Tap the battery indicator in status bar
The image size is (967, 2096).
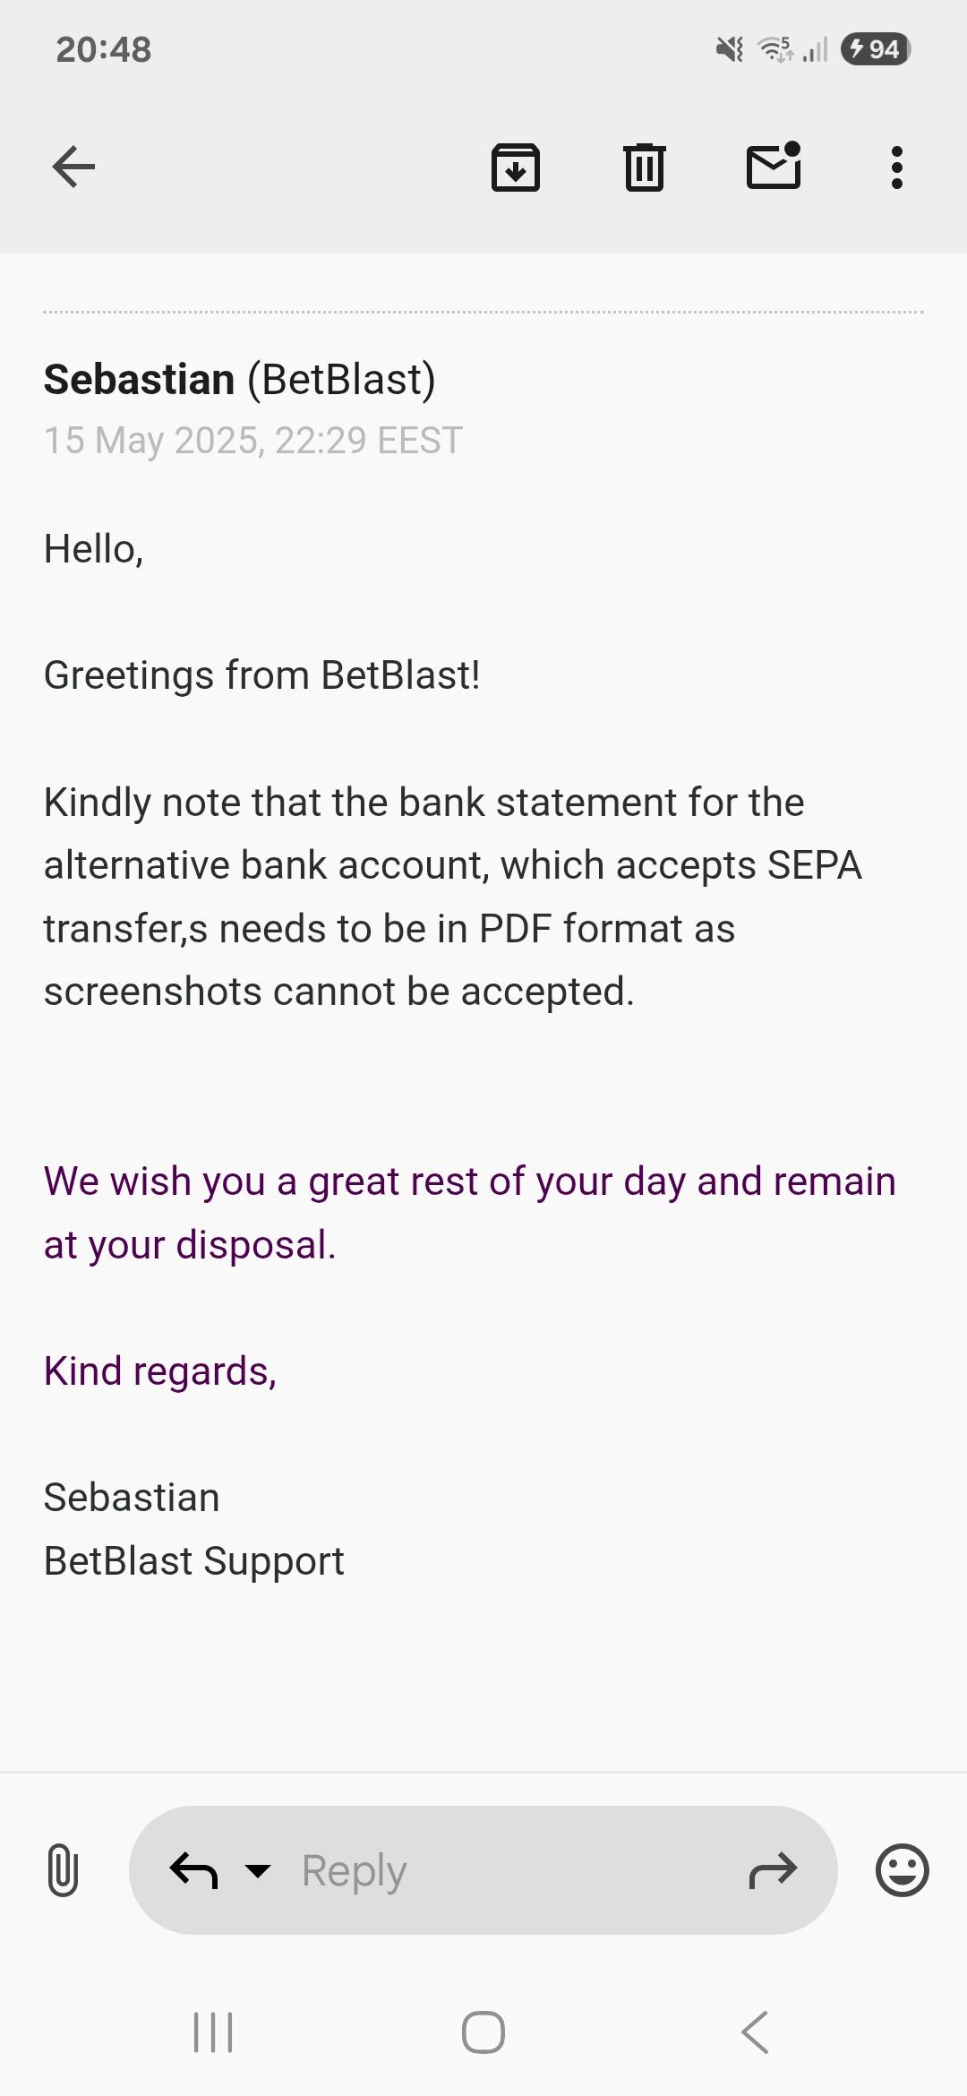point(875,49)
